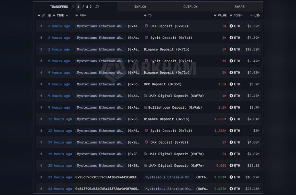This screenshot has height=195, width=296.
Task: Click the shield icon beside Bybit Deposit in 1.225K row
Action: tap(146, 131)
